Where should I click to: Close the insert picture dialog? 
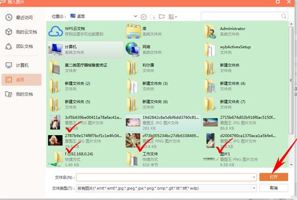[289, 2]
